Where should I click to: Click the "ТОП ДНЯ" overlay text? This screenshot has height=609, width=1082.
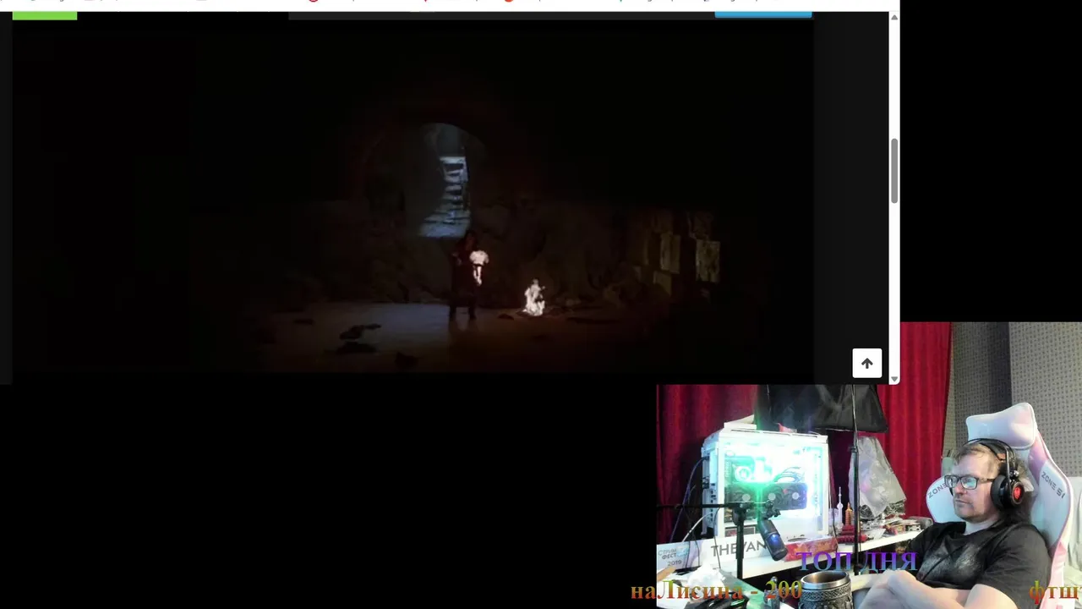click(x=857, y=561)
